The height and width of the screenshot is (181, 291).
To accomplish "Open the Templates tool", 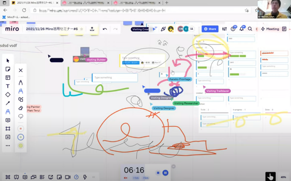I will (x=8, y=77).
